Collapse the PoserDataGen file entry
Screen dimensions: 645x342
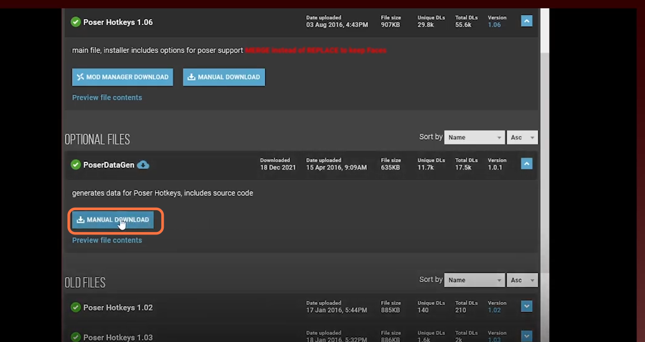click(527, 164)
